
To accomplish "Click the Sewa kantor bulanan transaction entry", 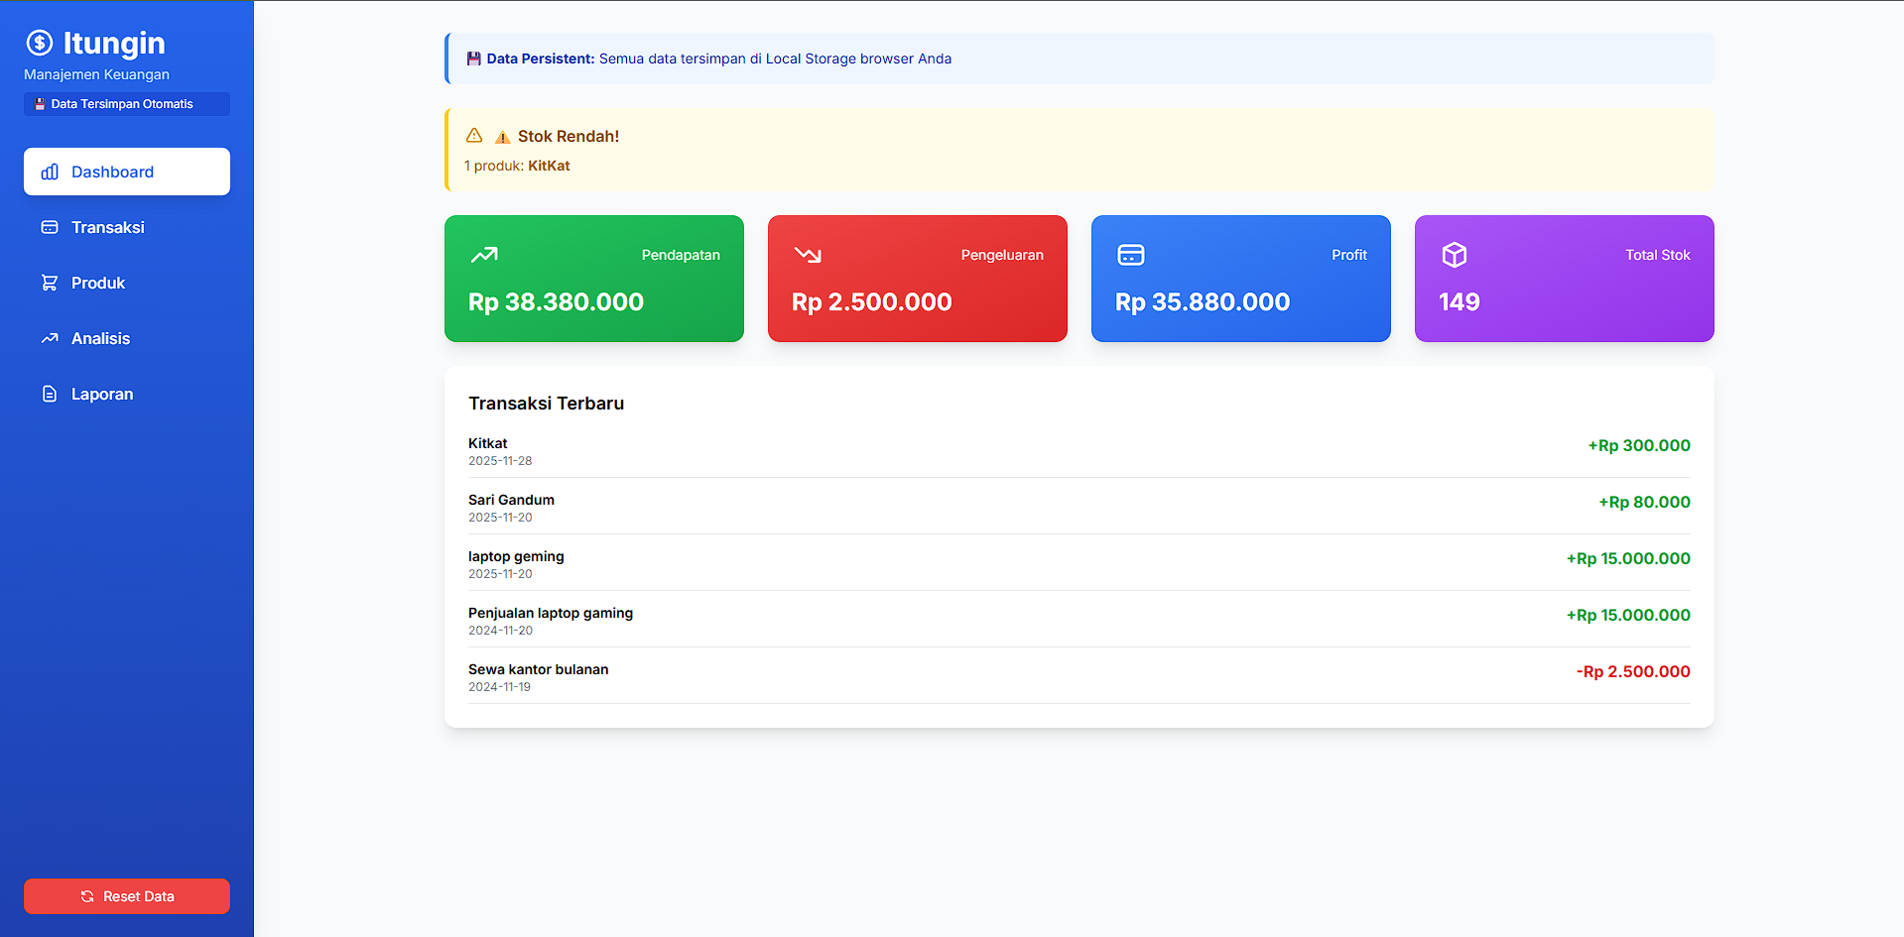I will [539, 669].
